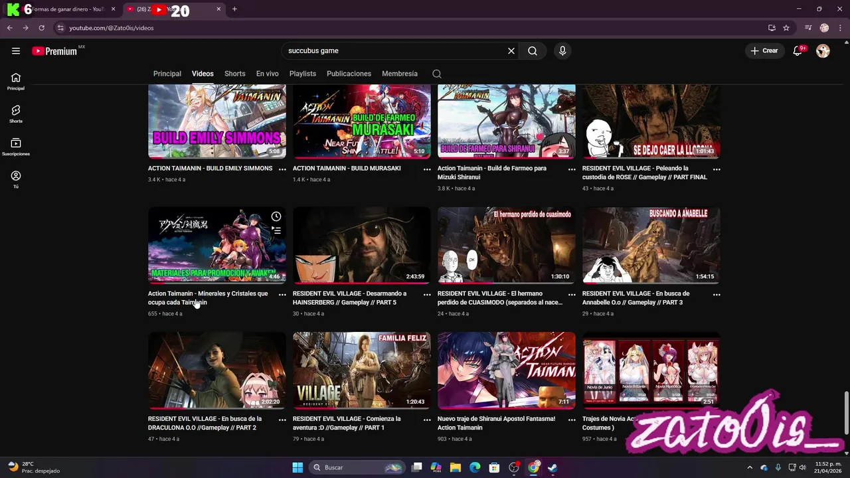Search within channel using tab bar magnifier
850x478 pixels.
coord(437,74)
